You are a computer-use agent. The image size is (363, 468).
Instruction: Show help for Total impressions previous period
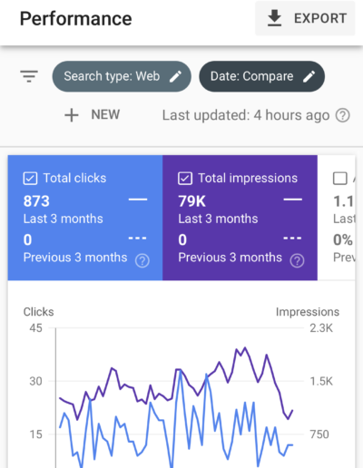pyautogui.click(x=297, y=260)
